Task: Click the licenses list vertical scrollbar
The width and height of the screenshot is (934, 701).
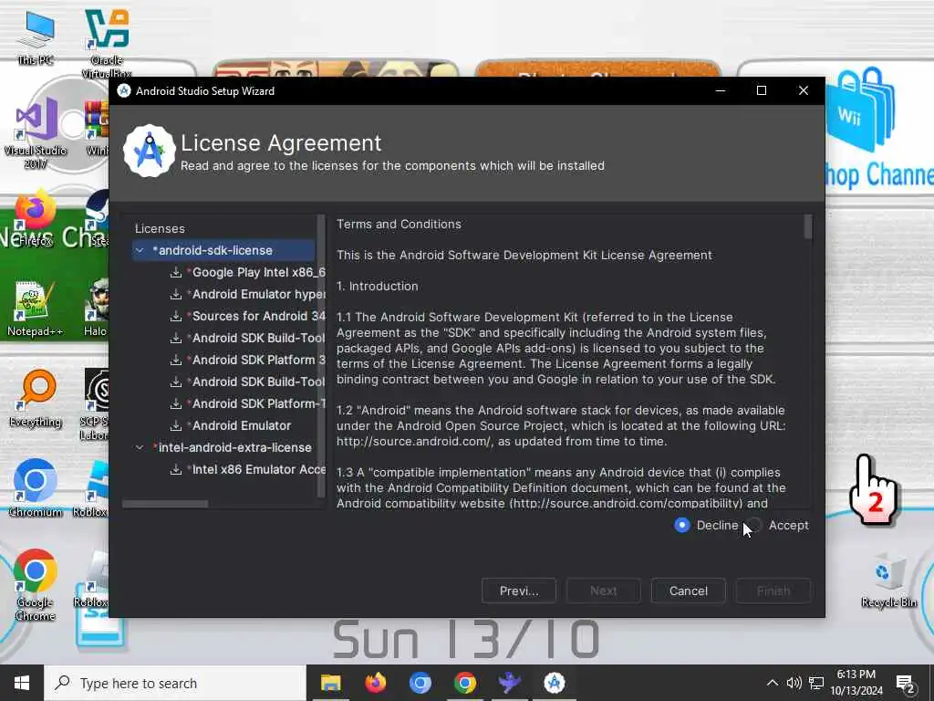Action: pos(321,356)
